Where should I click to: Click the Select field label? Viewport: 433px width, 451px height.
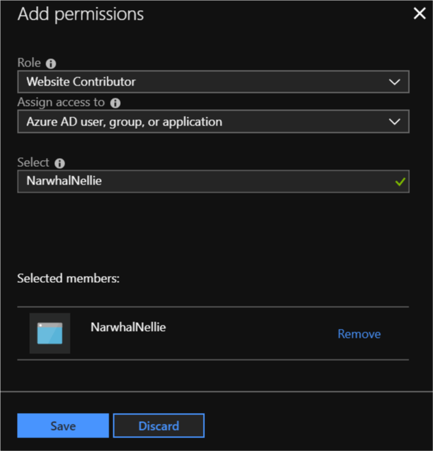point(33,163)
